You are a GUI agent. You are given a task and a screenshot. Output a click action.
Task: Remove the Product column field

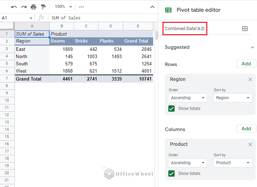coord(250,144)
